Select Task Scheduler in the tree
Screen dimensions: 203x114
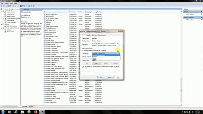point(11,13)
